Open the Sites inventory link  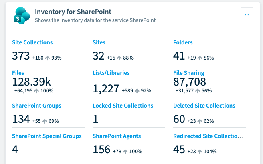[x=99, y=42]
